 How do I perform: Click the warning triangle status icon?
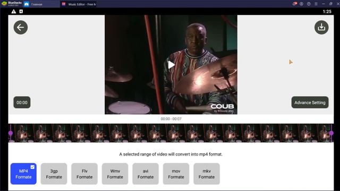click(x=14, y=12)
